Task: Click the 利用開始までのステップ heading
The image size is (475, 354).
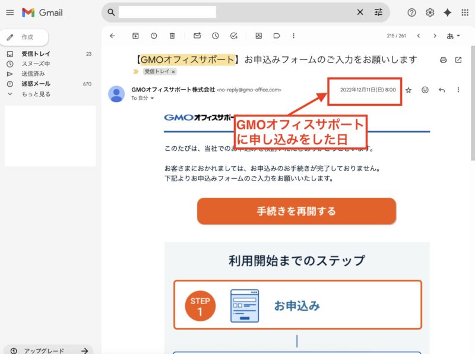Action: 297,261
